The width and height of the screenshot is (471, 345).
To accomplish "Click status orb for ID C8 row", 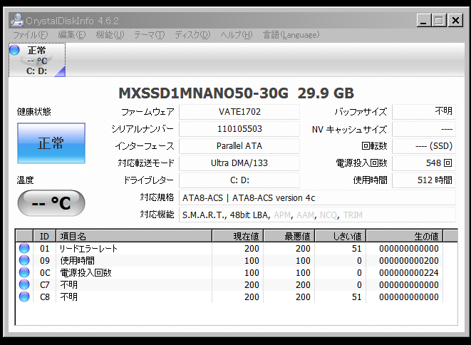I will [24, 297].
